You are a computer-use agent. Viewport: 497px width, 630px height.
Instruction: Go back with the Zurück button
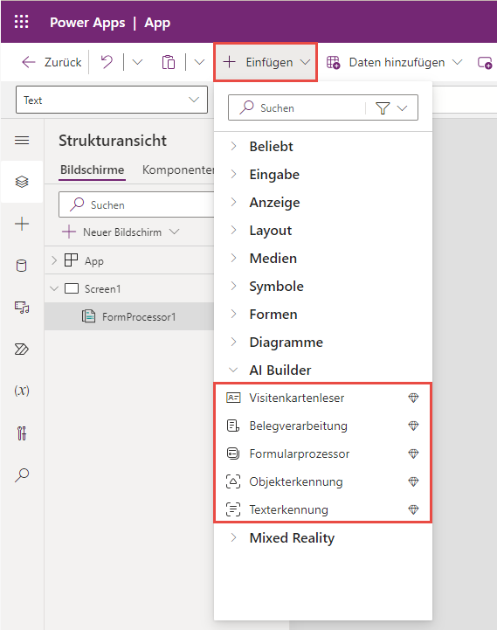click(52, 62)
